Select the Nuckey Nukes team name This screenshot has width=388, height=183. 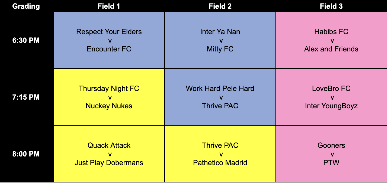tap(109, 106)
